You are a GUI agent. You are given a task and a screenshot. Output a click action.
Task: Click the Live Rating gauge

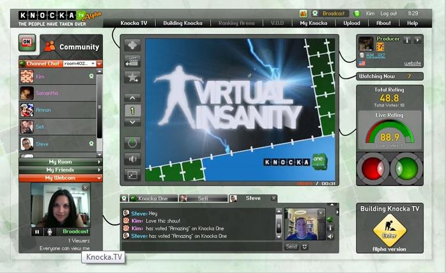tap(389, 133)
